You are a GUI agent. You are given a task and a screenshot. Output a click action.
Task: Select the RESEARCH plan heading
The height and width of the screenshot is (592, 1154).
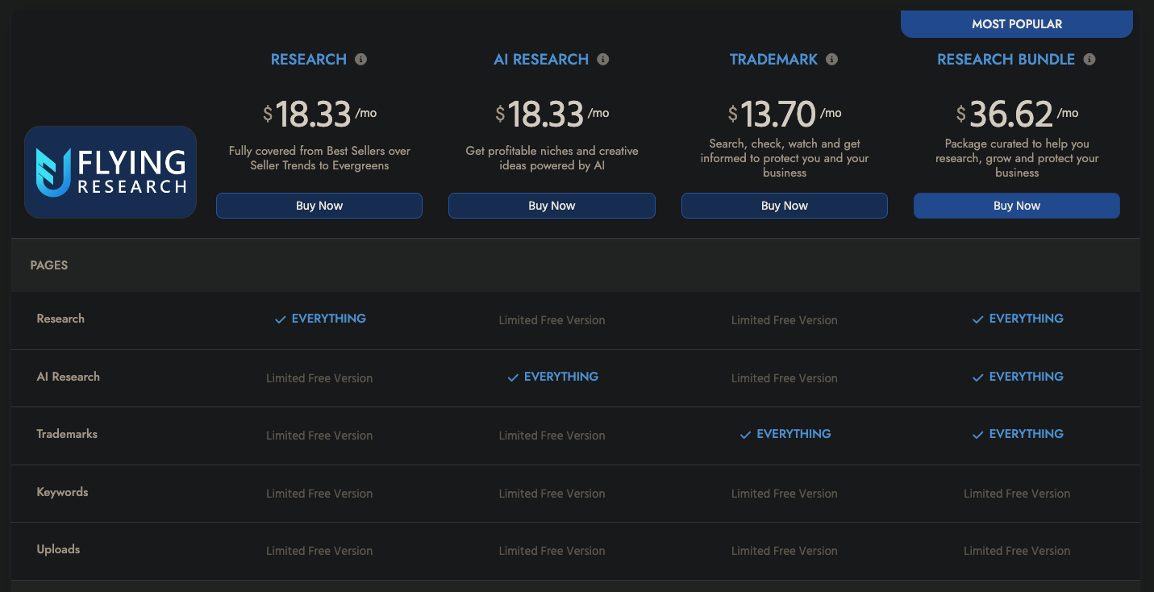pyautogui.click(x=308, y=60)
